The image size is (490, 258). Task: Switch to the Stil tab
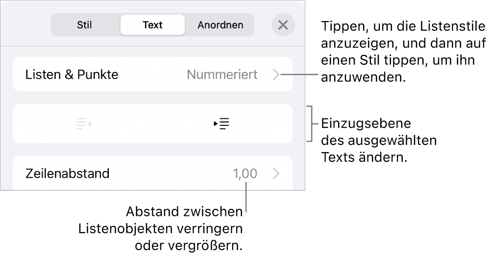[84, 25]
